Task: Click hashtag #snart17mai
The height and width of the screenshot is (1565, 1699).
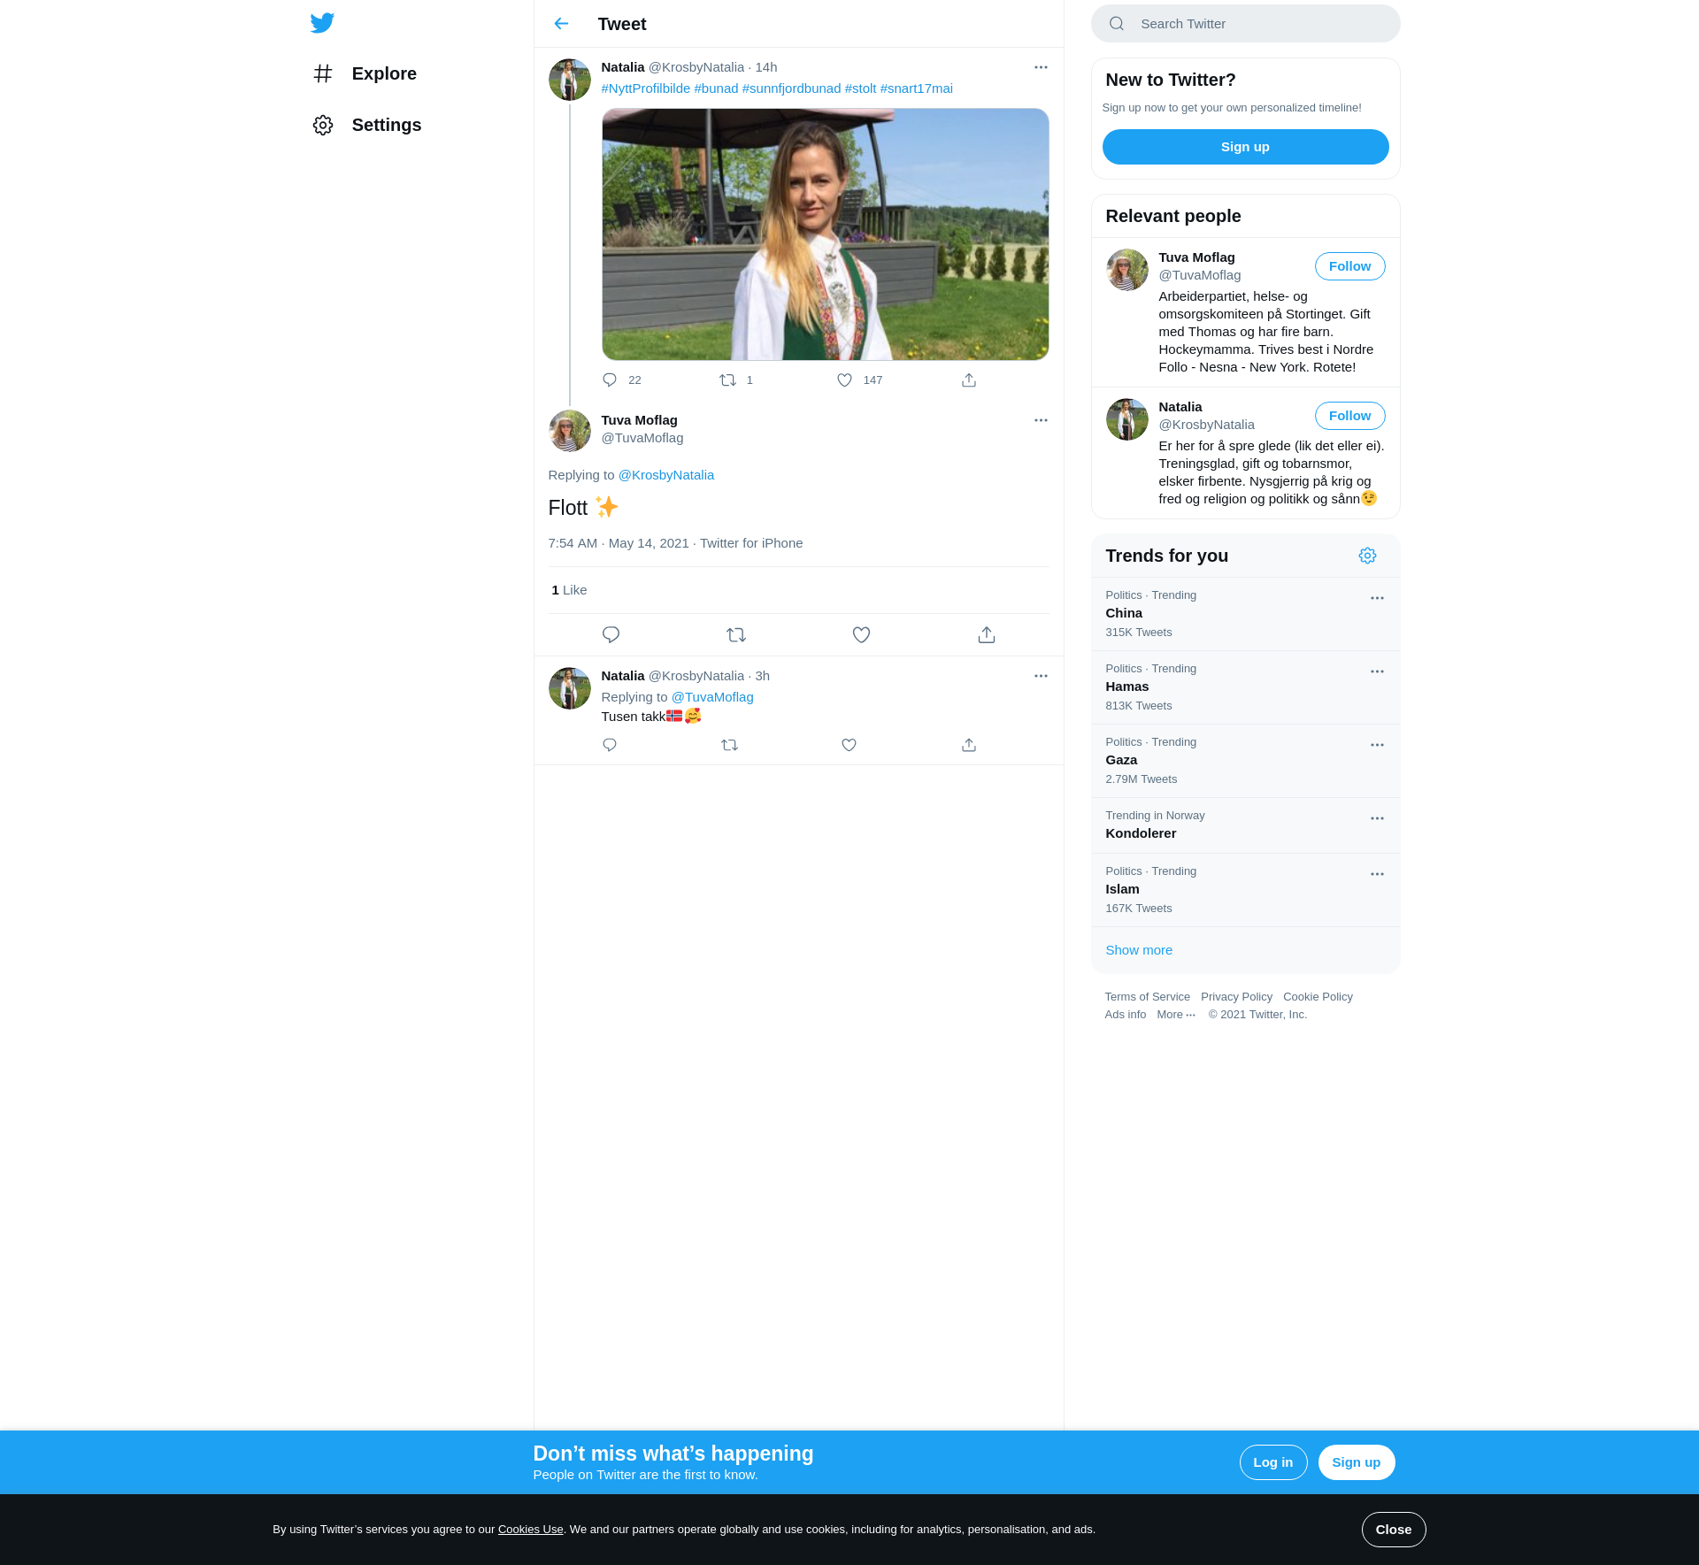Action: tap(917, 88)
